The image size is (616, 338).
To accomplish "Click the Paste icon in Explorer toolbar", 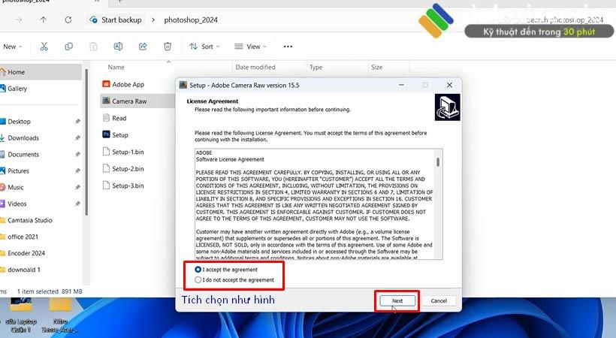I will [93, 47].
